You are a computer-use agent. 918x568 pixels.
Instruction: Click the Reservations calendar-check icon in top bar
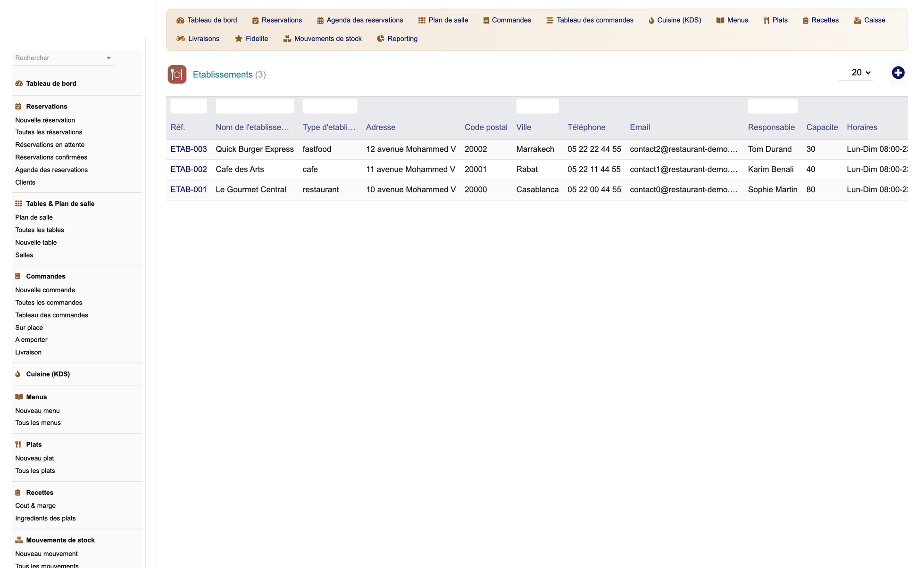tap(255, 20)
